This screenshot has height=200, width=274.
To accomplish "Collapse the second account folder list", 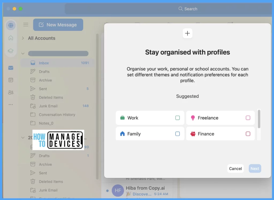I will click(23, 138).
